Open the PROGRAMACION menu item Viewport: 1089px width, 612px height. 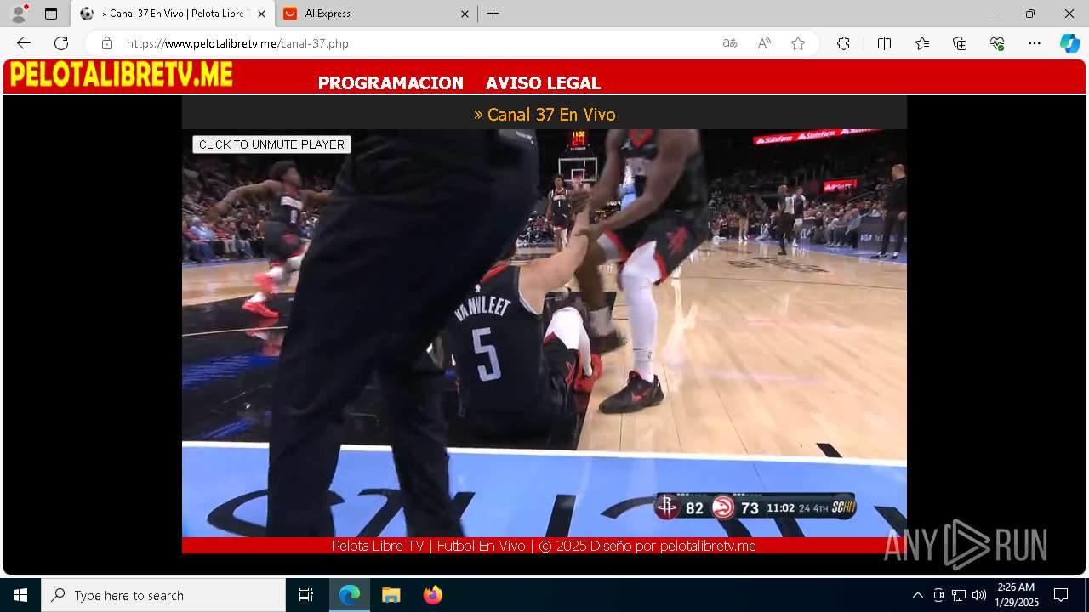coord(391,83)
